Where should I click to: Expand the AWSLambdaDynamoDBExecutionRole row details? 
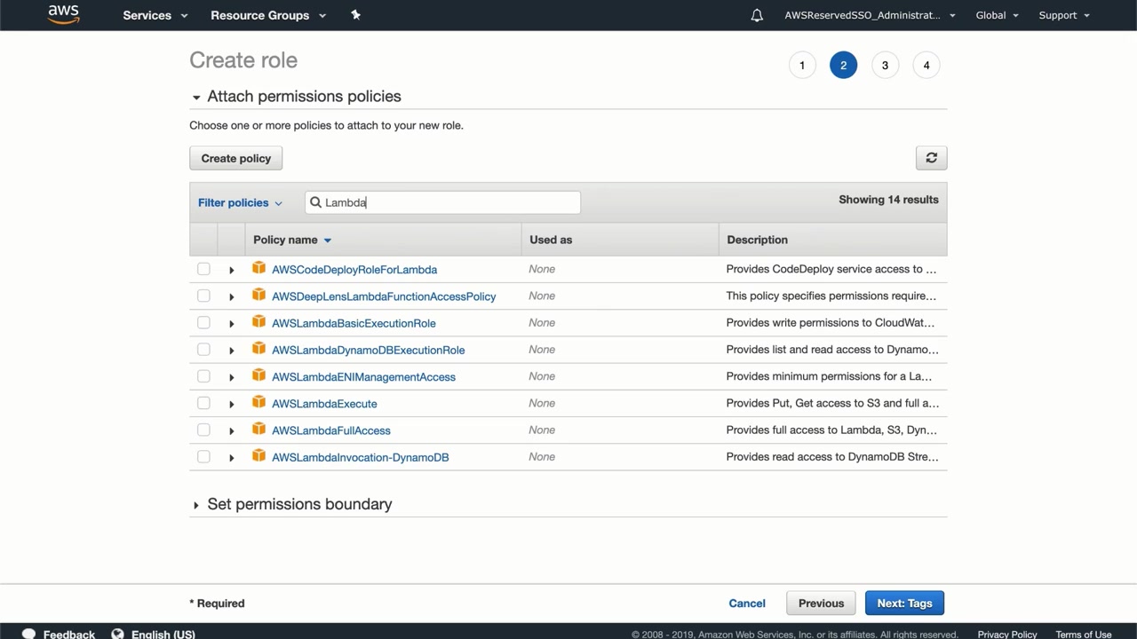pyautogui.click(x=231, y=351)
